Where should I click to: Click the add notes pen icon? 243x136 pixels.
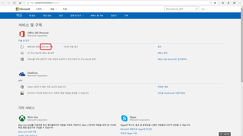228,3
